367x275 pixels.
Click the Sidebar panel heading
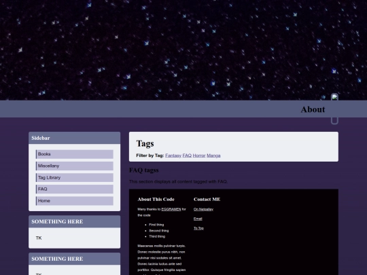point(41,138)
